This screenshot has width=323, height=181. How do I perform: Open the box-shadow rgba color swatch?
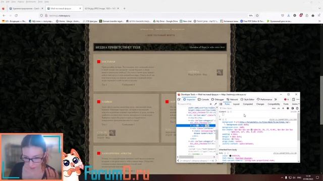click(252, 130)
